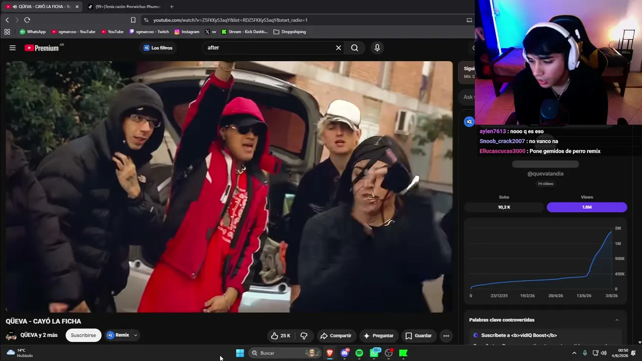Open the Kick app on the taskbar
The height and width of the screenshot is (361, 642).
click(x=403, y=353)
